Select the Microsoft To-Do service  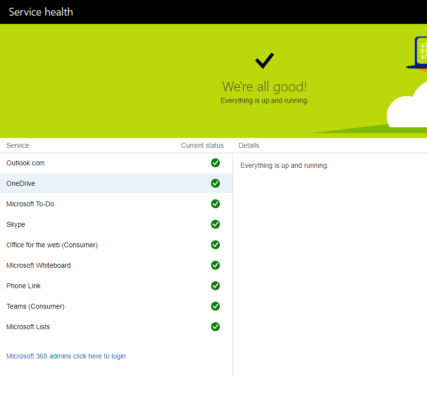pos(116,204)
